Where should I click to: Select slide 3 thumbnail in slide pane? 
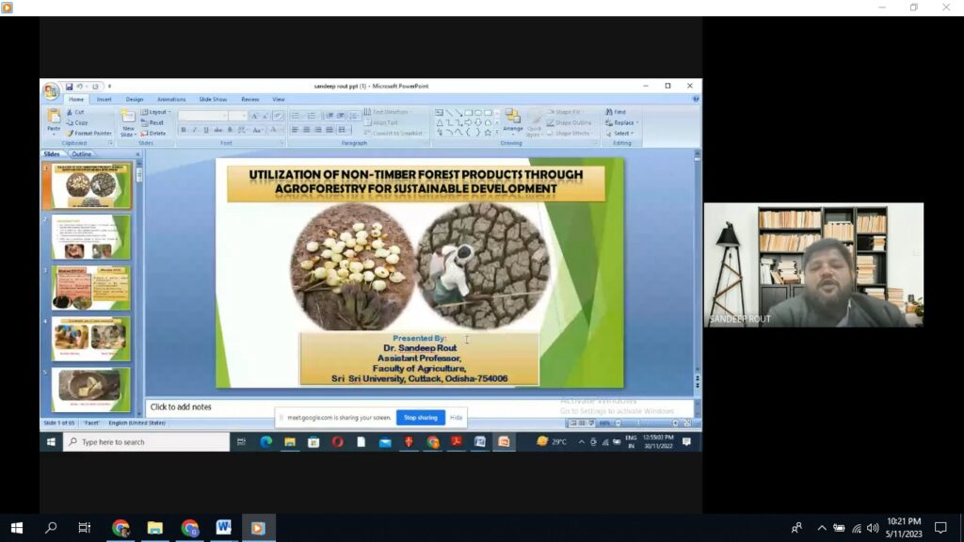(x=90, y=288)
